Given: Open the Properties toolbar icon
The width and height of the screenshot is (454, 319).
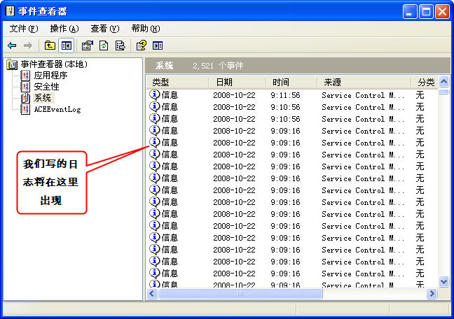Looking at the screenshot, I should [87, 45].
